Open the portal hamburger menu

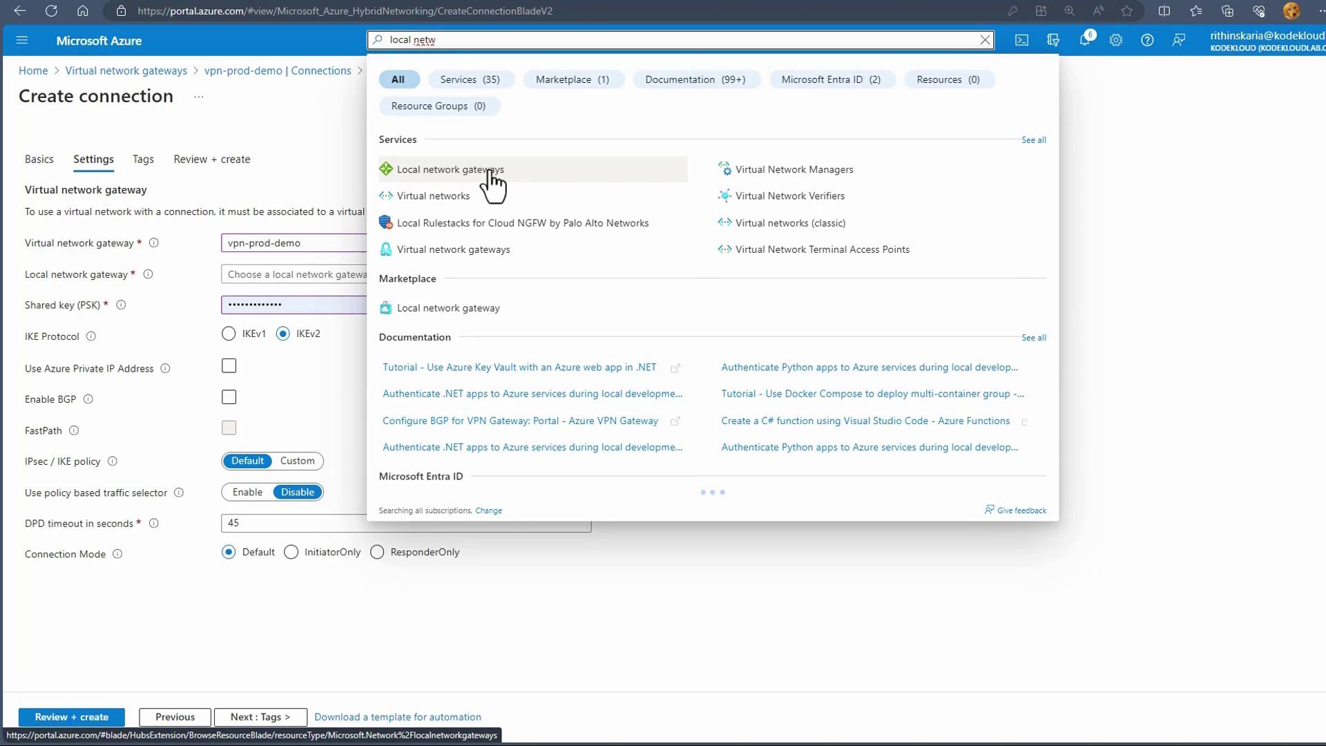[x=22, y=40]
